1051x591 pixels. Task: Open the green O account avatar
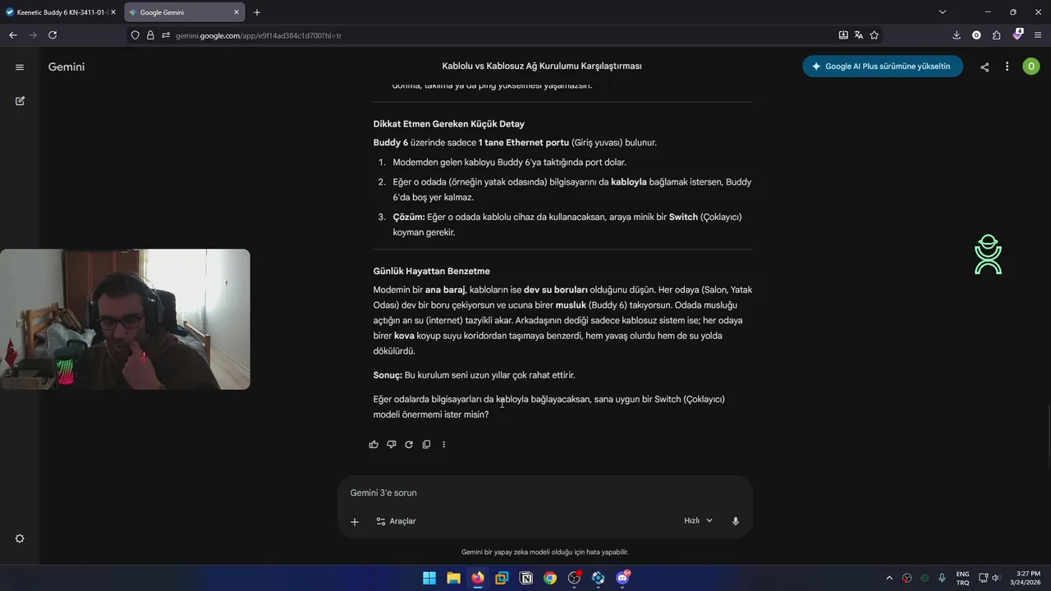tap(1031, 66)
